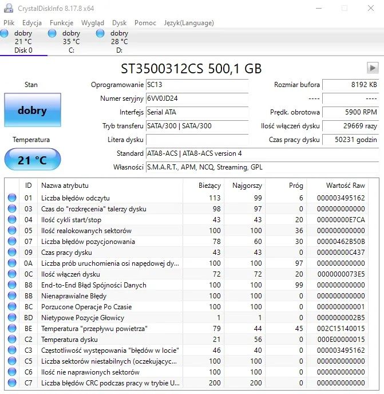Click raw value 00000462B50B
The height and width of the screenshot is (394, 384).
(341, 241)
